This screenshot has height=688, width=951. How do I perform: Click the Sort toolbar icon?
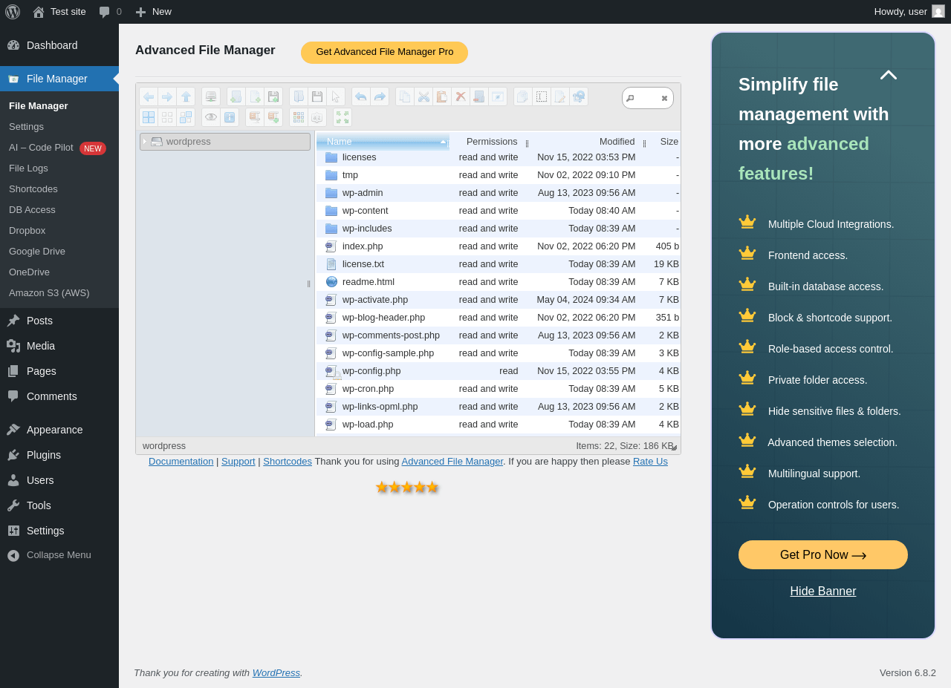pos(317,117)
